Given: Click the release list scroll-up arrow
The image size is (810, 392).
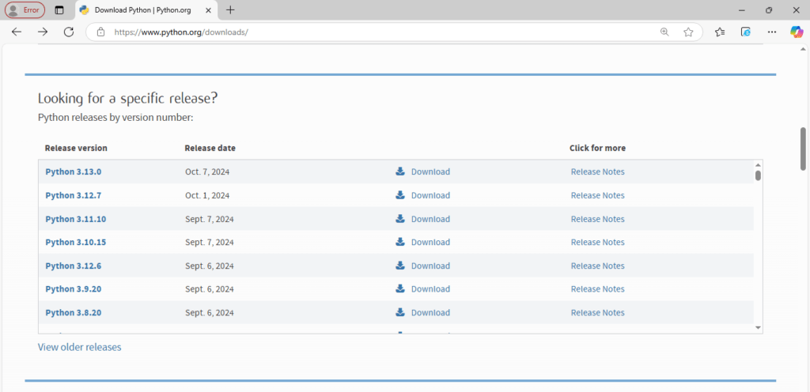Looking at the screenshot, I should [x=758, y=164].
